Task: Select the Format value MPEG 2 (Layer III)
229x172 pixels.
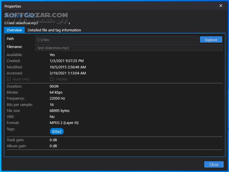Action: pos(64,123)
